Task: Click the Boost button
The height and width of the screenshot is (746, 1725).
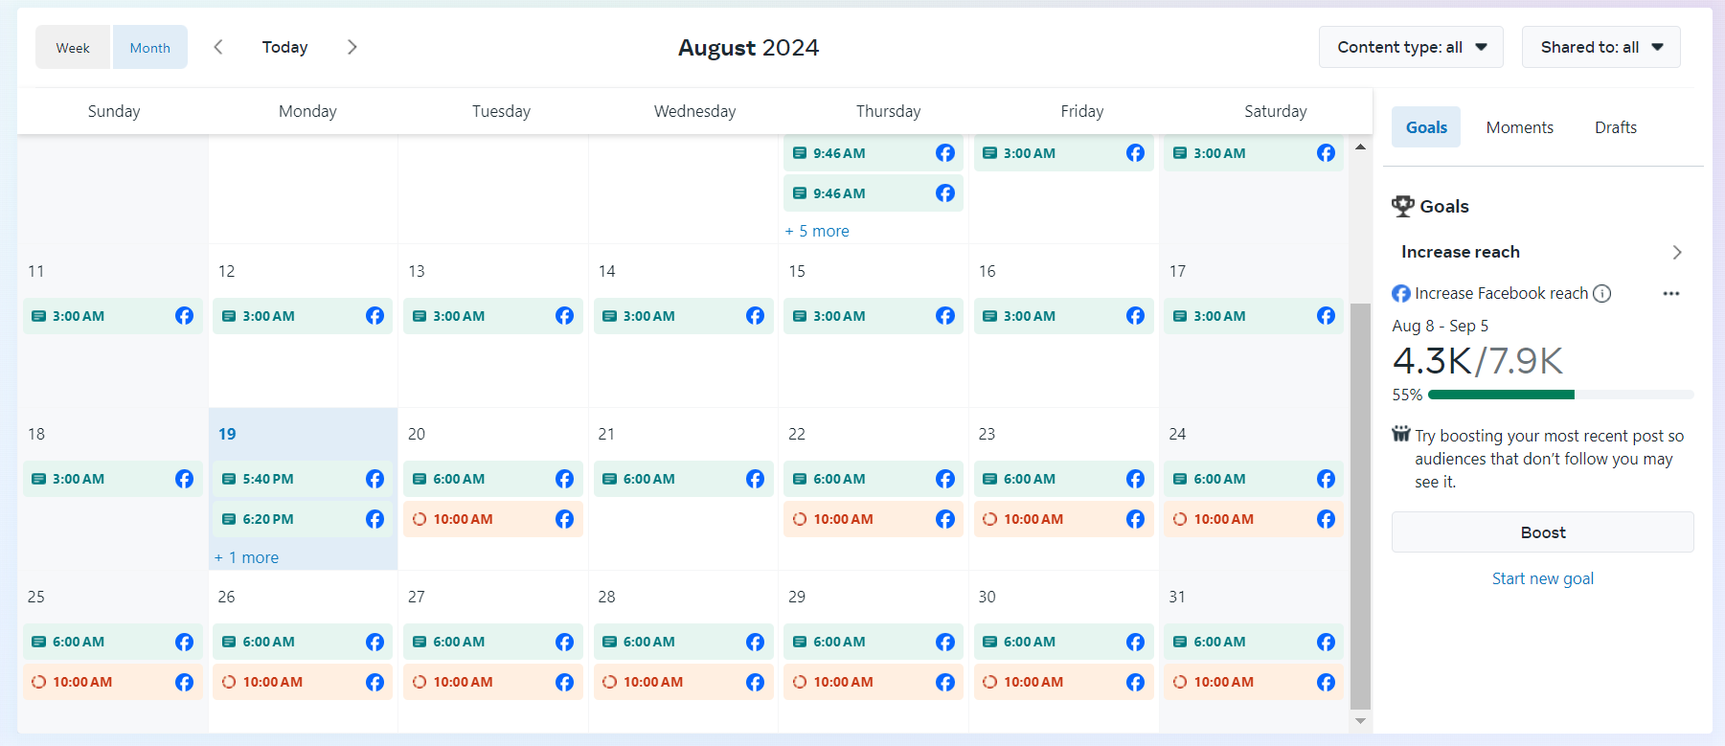Action: (x=1542, y=532)
